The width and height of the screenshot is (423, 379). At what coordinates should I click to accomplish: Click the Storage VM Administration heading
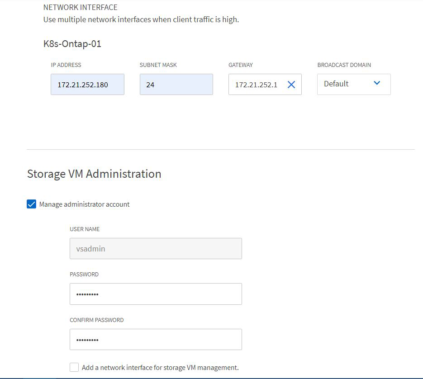point(94,174)
